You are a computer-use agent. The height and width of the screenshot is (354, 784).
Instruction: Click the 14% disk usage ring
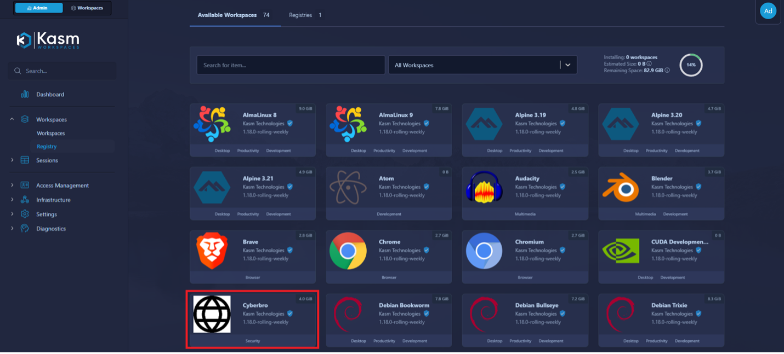[x=691, y=65]
